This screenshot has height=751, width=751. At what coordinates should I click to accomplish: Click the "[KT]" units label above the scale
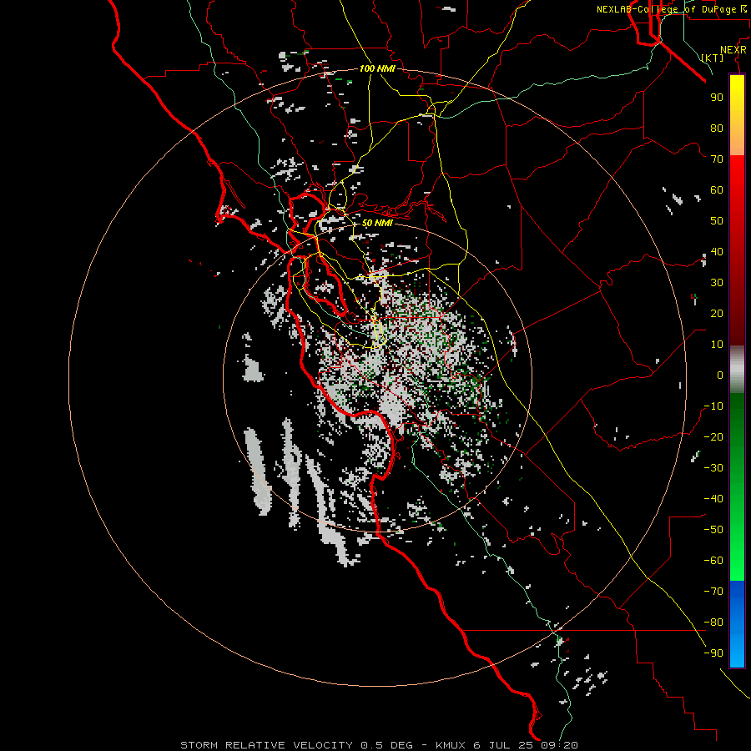pyautogui.click(x=712, y=58)
